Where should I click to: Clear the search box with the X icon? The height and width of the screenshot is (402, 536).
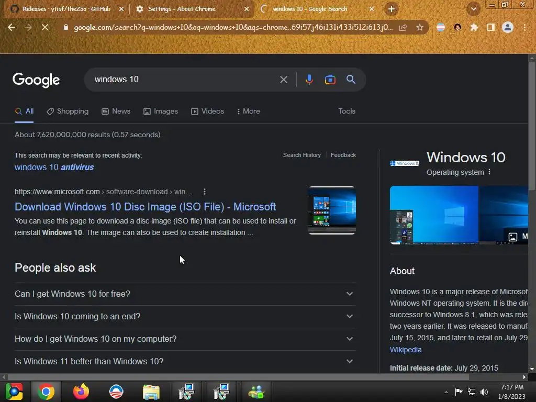point(283,80)
